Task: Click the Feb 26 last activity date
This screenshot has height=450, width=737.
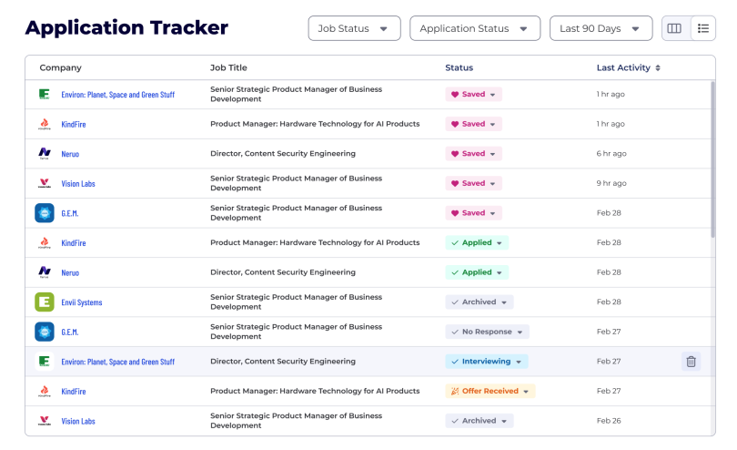Action: pos(609,420)
